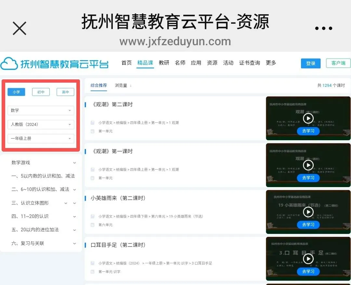Click unit icon beside 第一单元 under 《观潮》第二课时

pos(92,131)
